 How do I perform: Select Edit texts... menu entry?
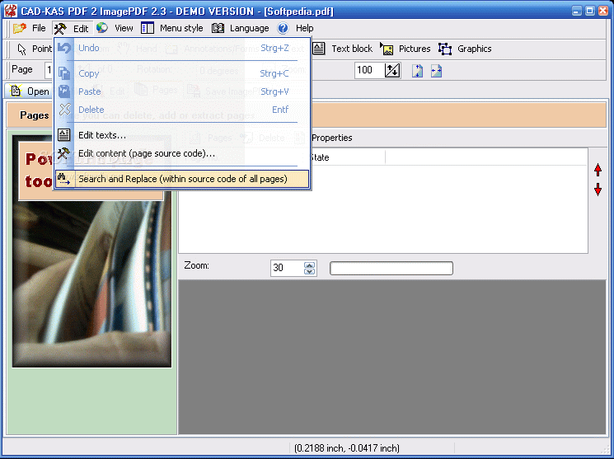(182, 135)
